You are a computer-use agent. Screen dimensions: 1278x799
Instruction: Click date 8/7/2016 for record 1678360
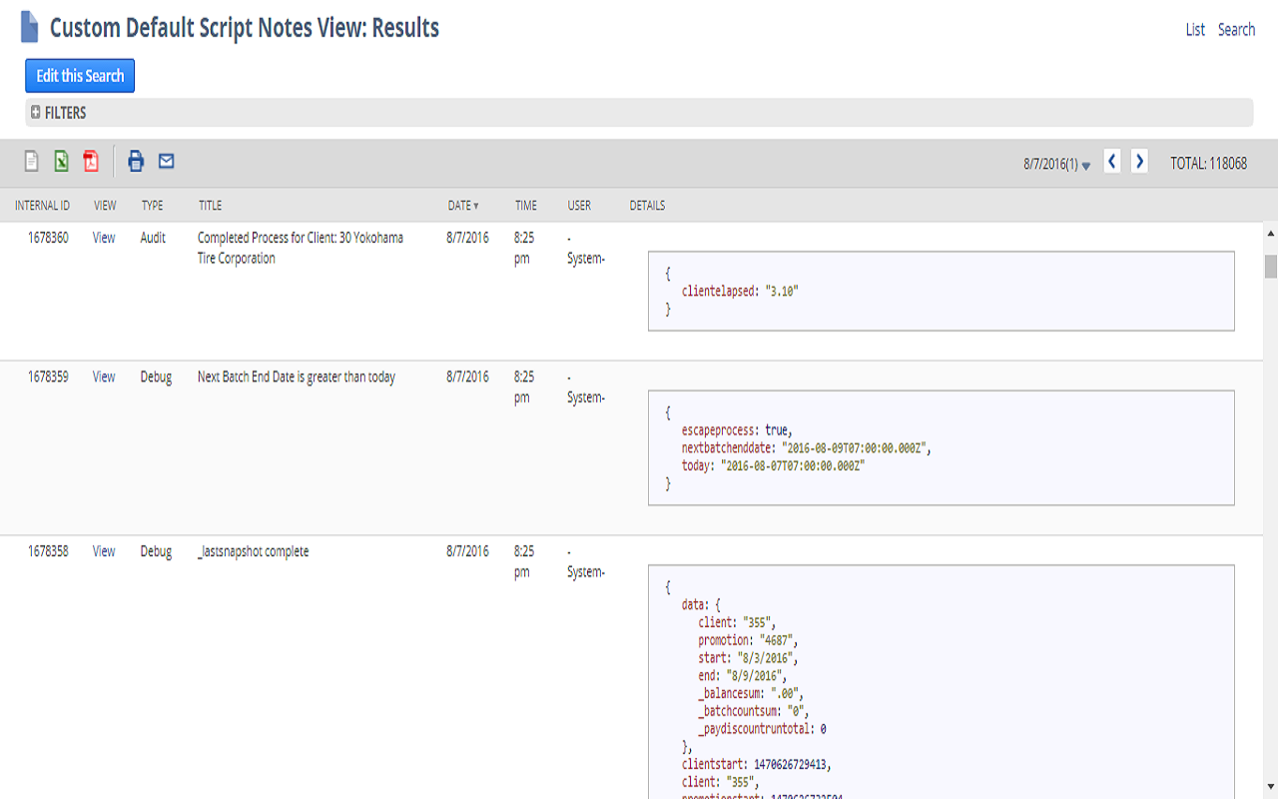point(467,238)
